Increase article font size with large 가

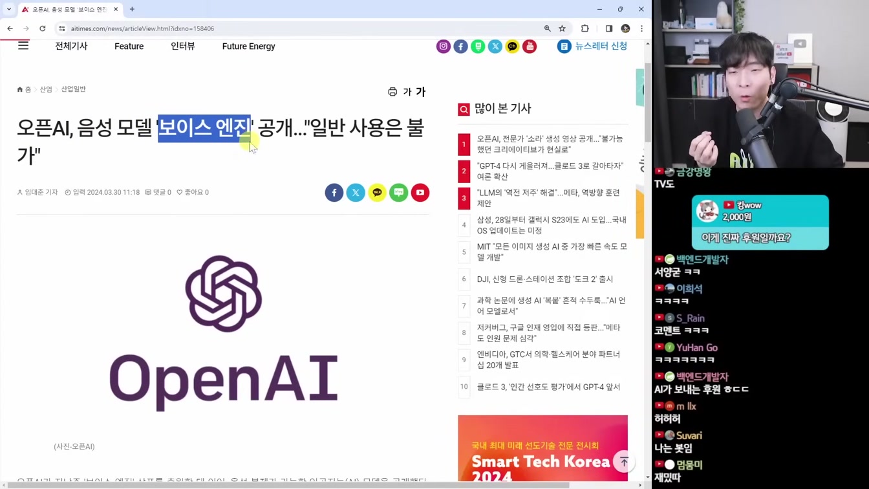(x=421, y=92)
